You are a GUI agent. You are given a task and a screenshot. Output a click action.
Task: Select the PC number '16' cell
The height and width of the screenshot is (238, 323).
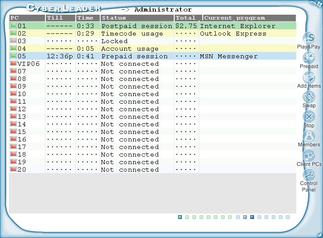tap(22, 139)
